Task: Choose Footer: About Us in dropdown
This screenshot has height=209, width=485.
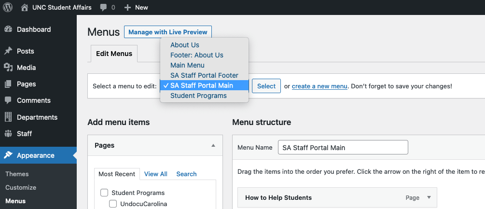Action: coord(204,55)
